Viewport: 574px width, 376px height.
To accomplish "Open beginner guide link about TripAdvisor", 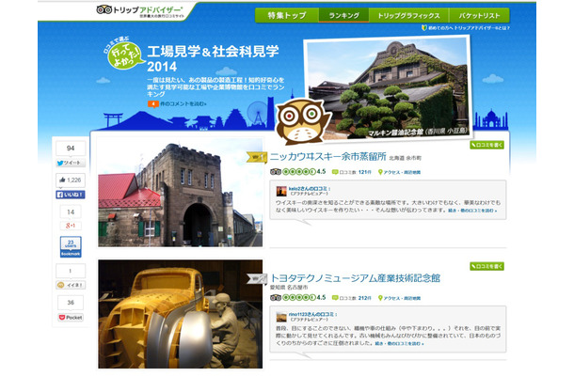I will click(469, 28).
